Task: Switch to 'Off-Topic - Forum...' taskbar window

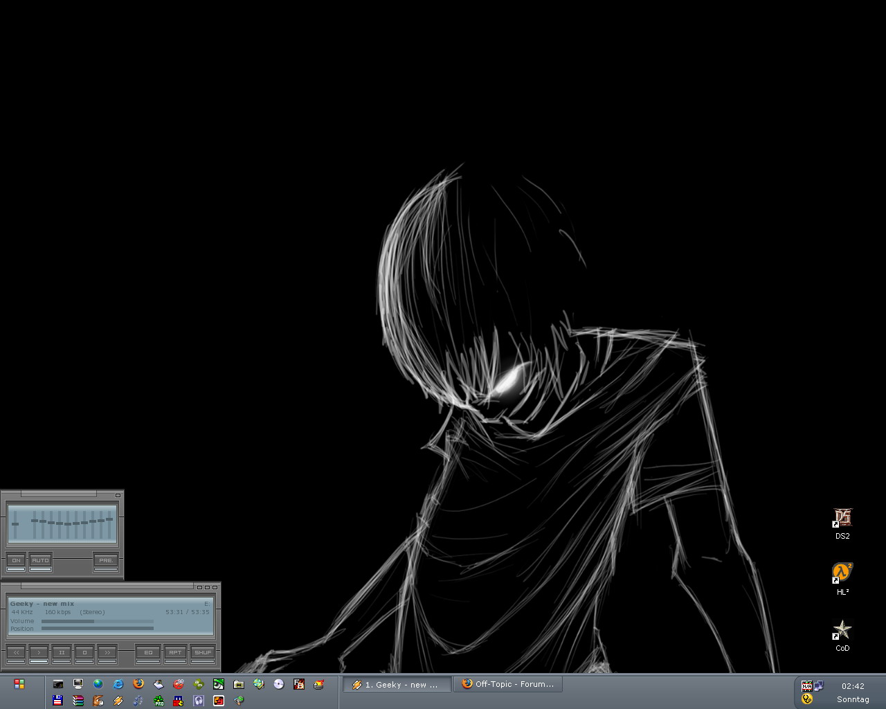Action: (508, 684)
